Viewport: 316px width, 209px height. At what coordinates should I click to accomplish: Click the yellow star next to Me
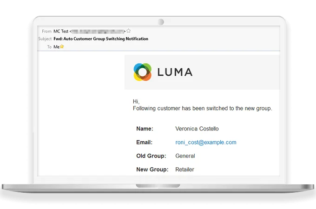(62, 46)
